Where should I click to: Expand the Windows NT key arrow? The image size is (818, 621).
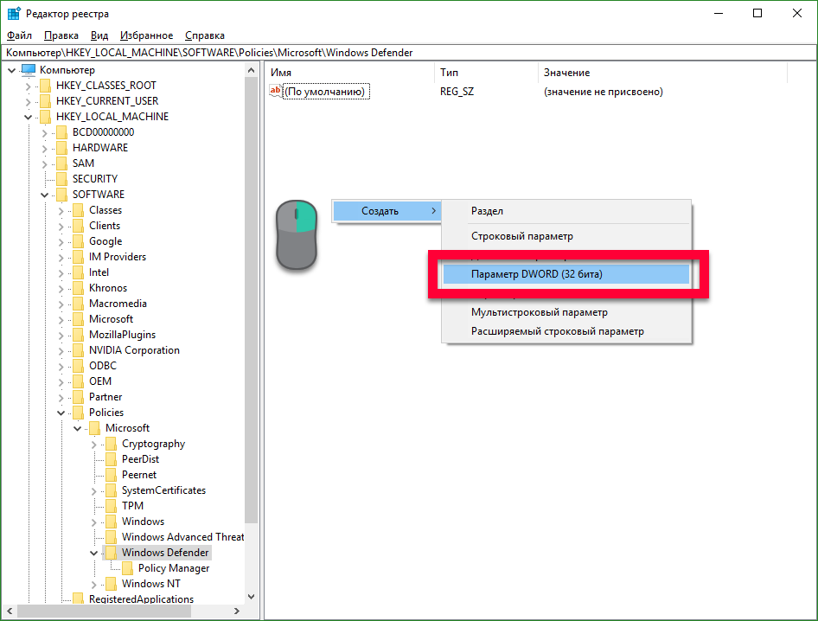[x=94, y=584]
